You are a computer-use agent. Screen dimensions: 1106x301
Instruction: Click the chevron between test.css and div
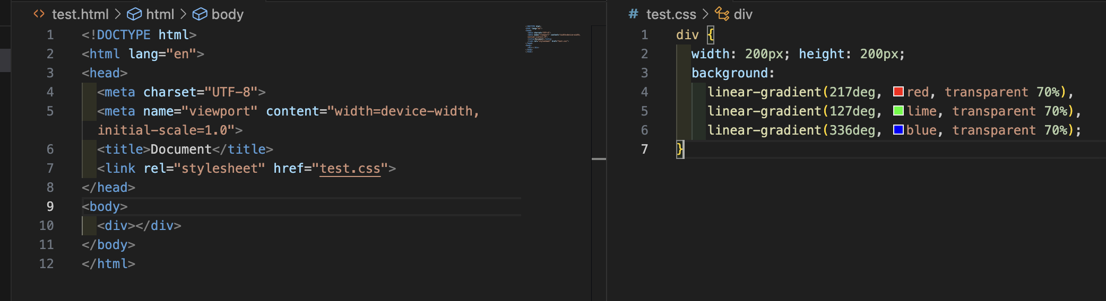pos(705,14)
